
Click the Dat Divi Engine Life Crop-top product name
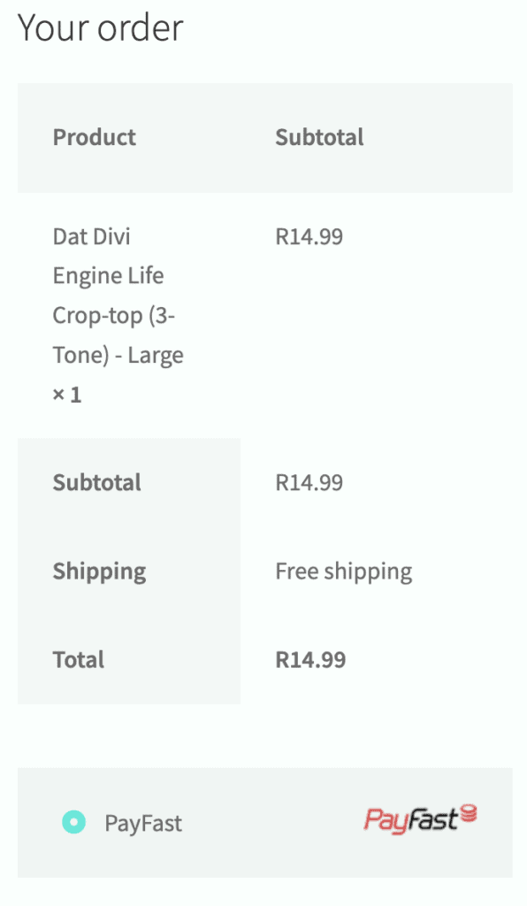tap(118, 296)
